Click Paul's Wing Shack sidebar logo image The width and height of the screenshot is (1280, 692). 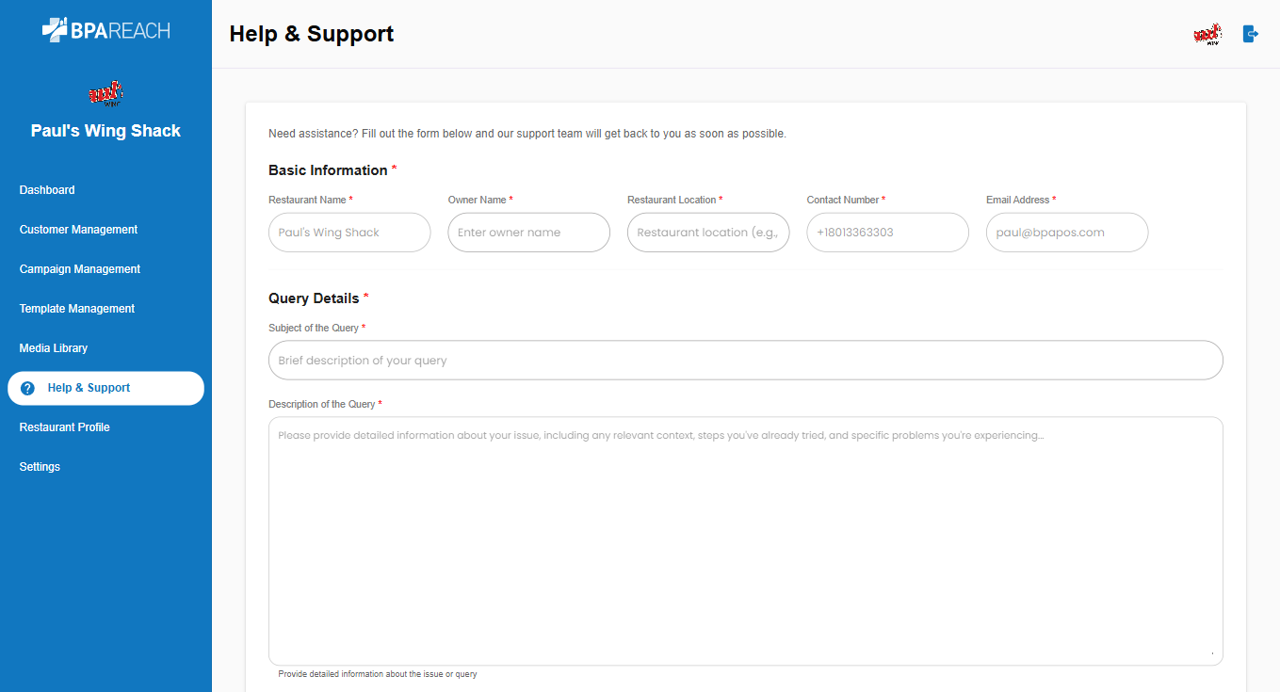coord(105,94)
